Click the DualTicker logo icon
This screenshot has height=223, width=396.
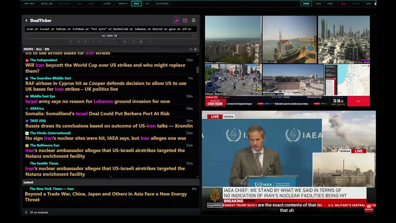(x=26, y=20)
